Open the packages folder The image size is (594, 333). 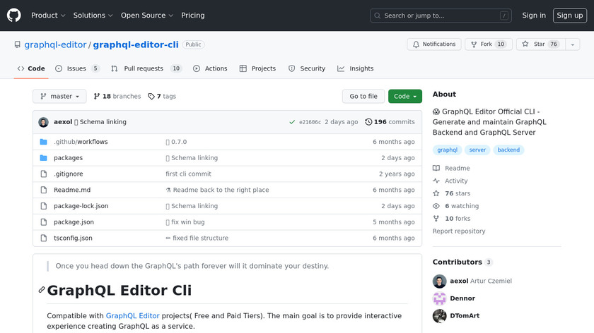tap(68, 158)
